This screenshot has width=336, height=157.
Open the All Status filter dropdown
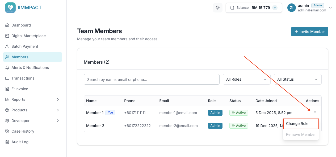click(x=297, y=79)
